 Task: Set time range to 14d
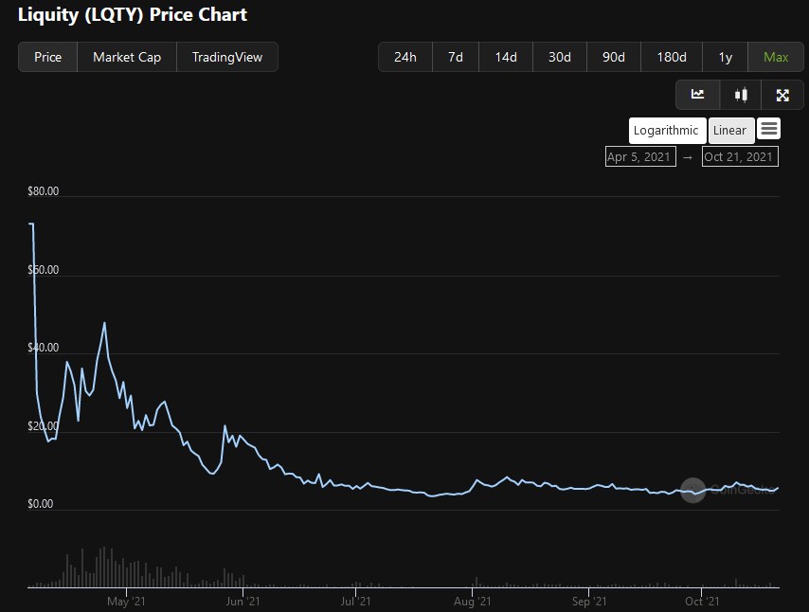[x=506, y=57]
